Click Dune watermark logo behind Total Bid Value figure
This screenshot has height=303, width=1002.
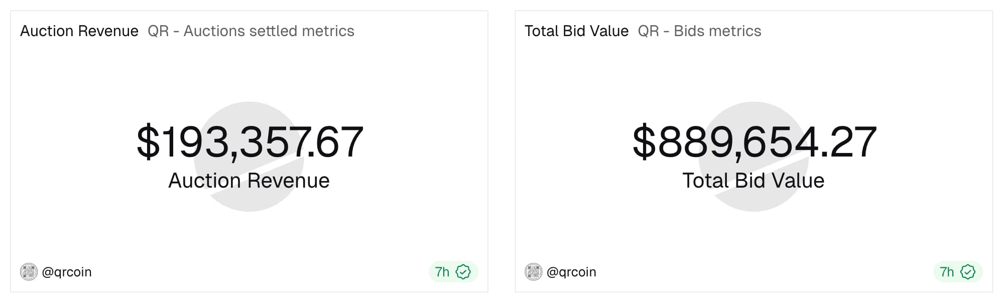pos(754,206)
